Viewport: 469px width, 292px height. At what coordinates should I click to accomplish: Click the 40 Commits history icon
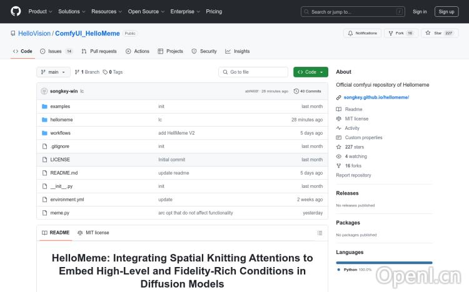coord(296,91)
